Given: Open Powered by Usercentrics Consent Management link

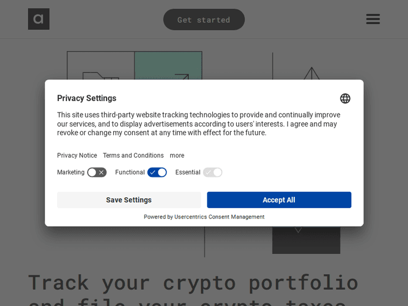Looking at the screenshot, I should (x=204, y=217).
